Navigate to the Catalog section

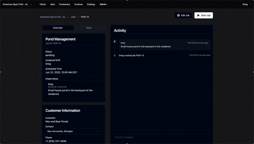point(91,4)
